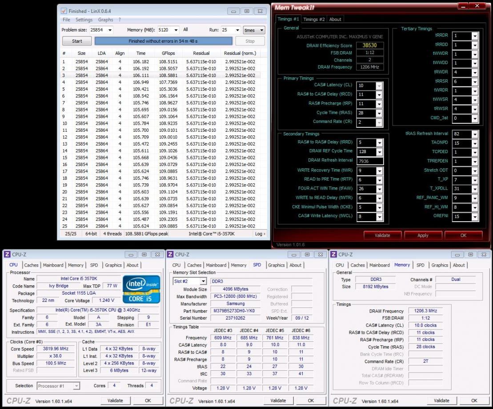Expand the tRAS Refresh Interval dropdown
Screen dimensions: 493x409
coord(475,134)
